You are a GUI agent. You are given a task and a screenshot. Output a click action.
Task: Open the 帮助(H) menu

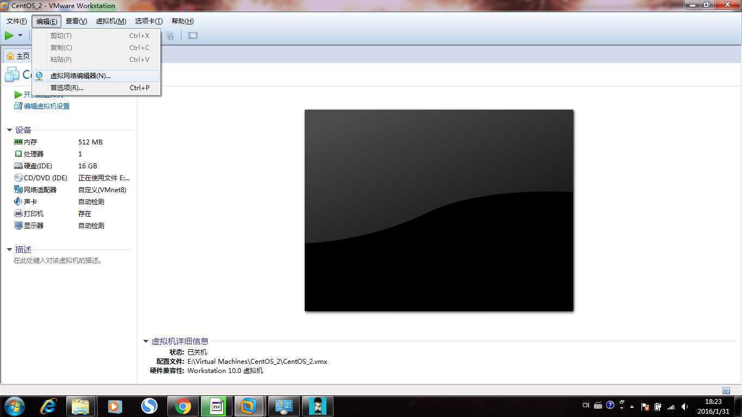point(182,21)
